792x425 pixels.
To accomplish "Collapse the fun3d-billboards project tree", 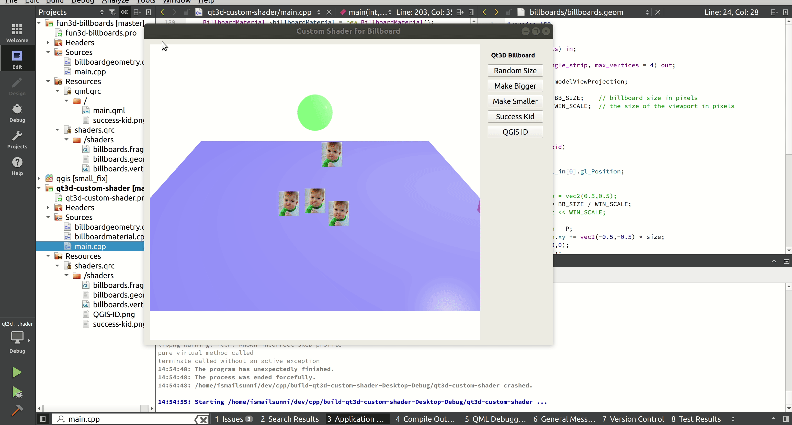I will tap(39, 23).
